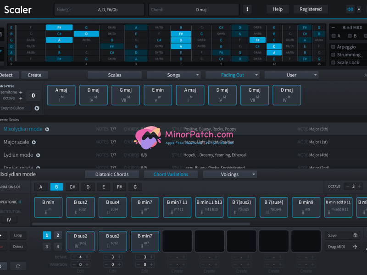Raise the Chord Variations octave with plus

[x=359, y=187]
